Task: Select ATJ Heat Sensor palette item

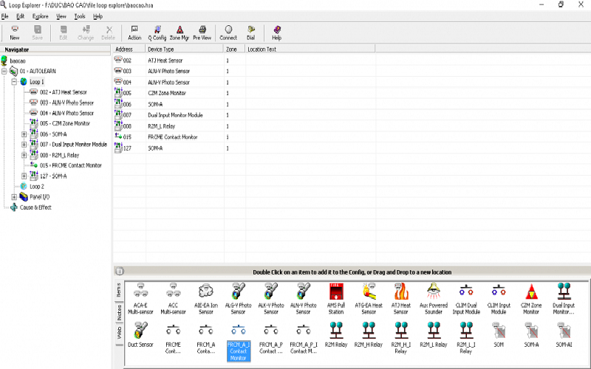Action: click(400, 299)
